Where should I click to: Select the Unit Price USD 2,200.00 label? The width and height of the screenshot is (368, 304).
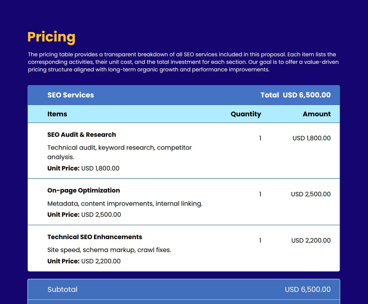(84, 261)
